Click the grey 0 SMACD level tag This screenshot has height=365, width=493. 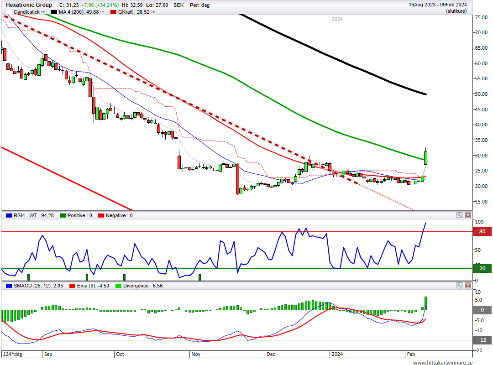(x=482, y=310)
